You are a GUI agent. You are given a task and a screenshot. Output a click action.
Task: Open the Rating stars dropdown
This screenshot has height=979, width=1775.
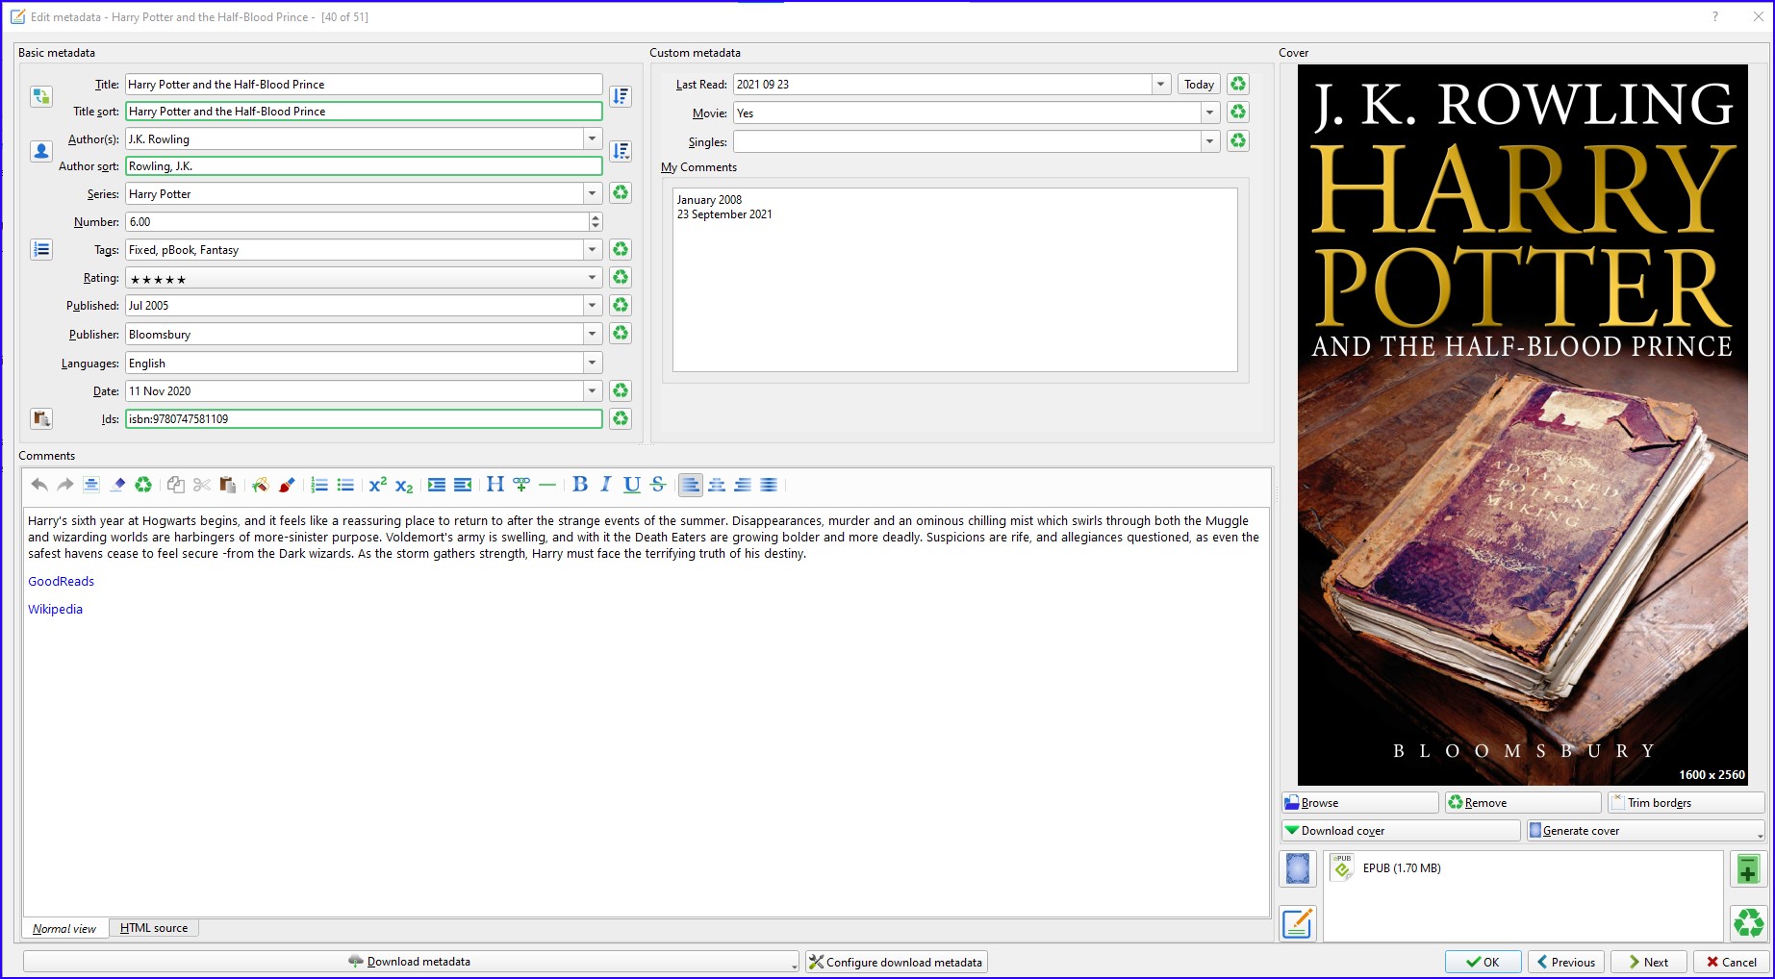click(593, 277)
